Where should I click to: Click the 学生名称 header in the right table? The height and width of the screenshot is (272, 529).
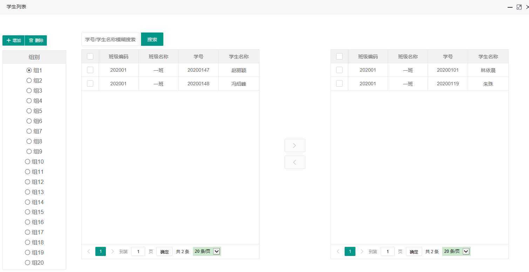pos(488,56)
